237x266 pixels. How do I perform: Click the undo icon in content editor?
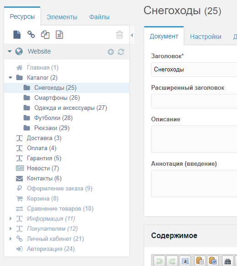point(159,261)
